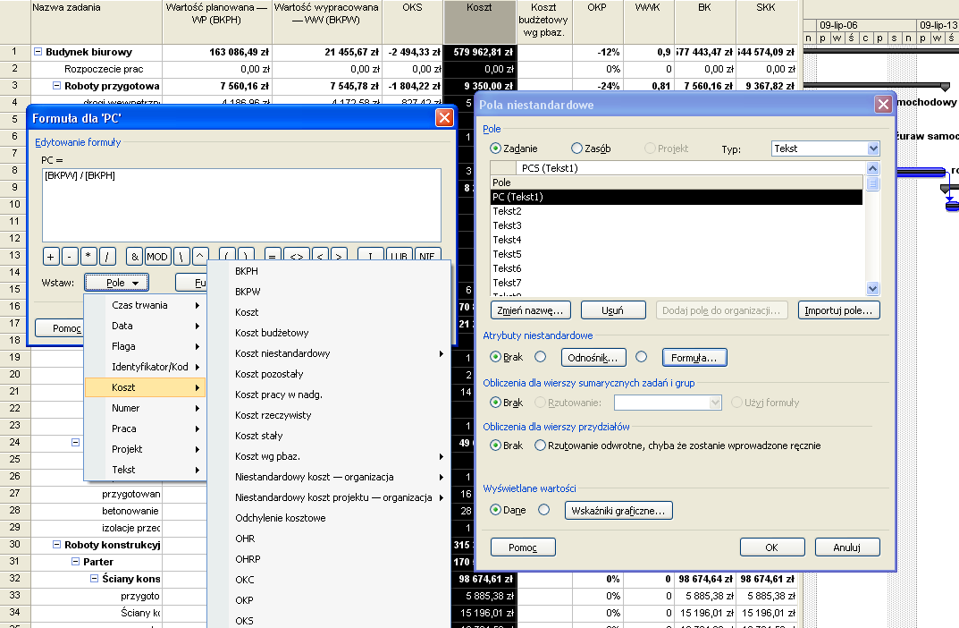Close the Pola niestandardowe dialog

click(883, 104)
